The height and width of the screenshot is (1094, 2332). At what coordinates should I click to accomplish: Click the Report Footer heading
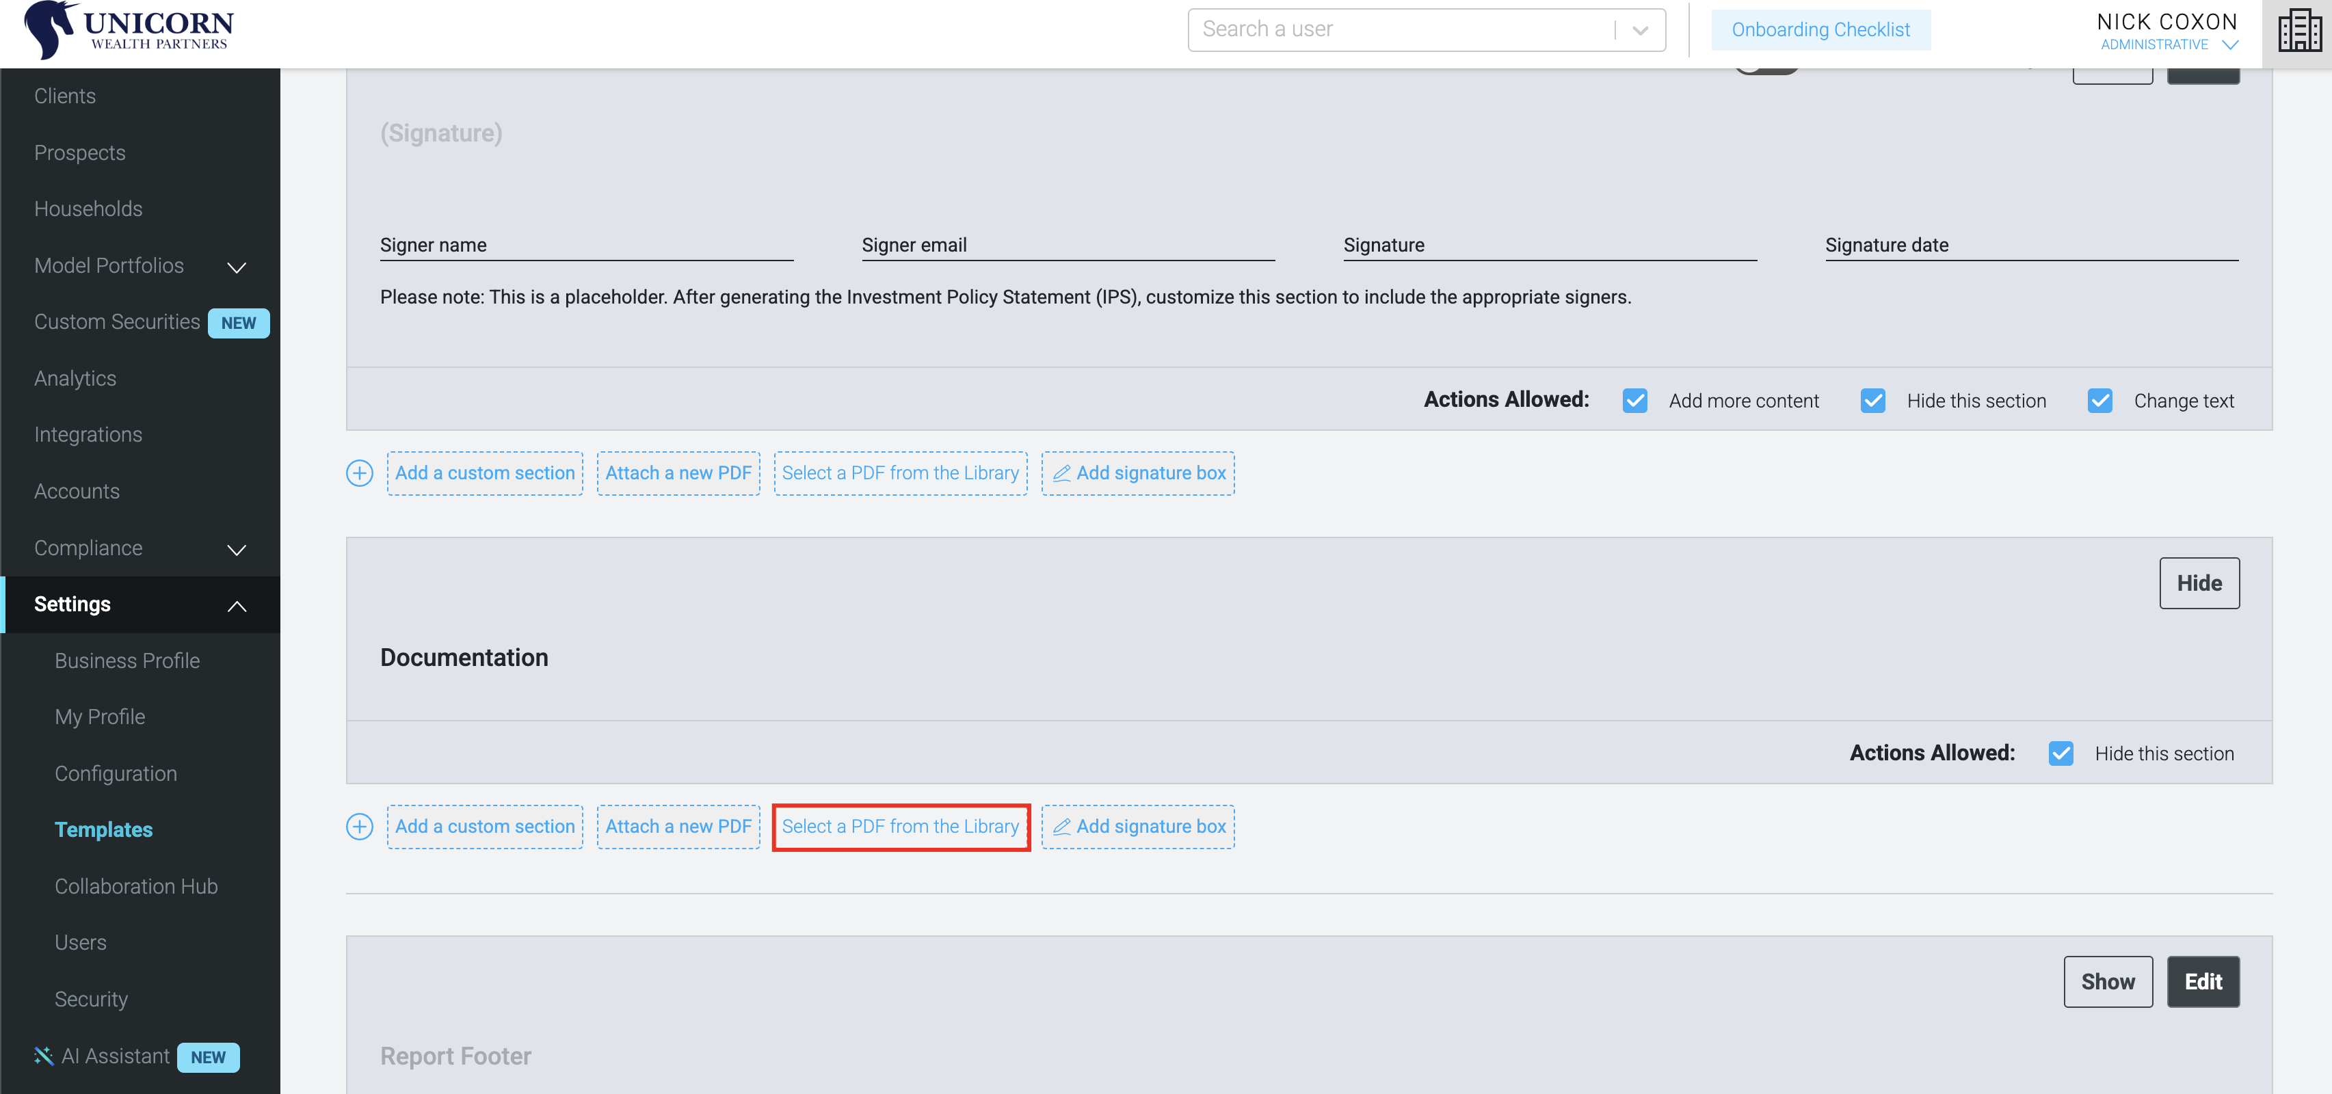455,1056
